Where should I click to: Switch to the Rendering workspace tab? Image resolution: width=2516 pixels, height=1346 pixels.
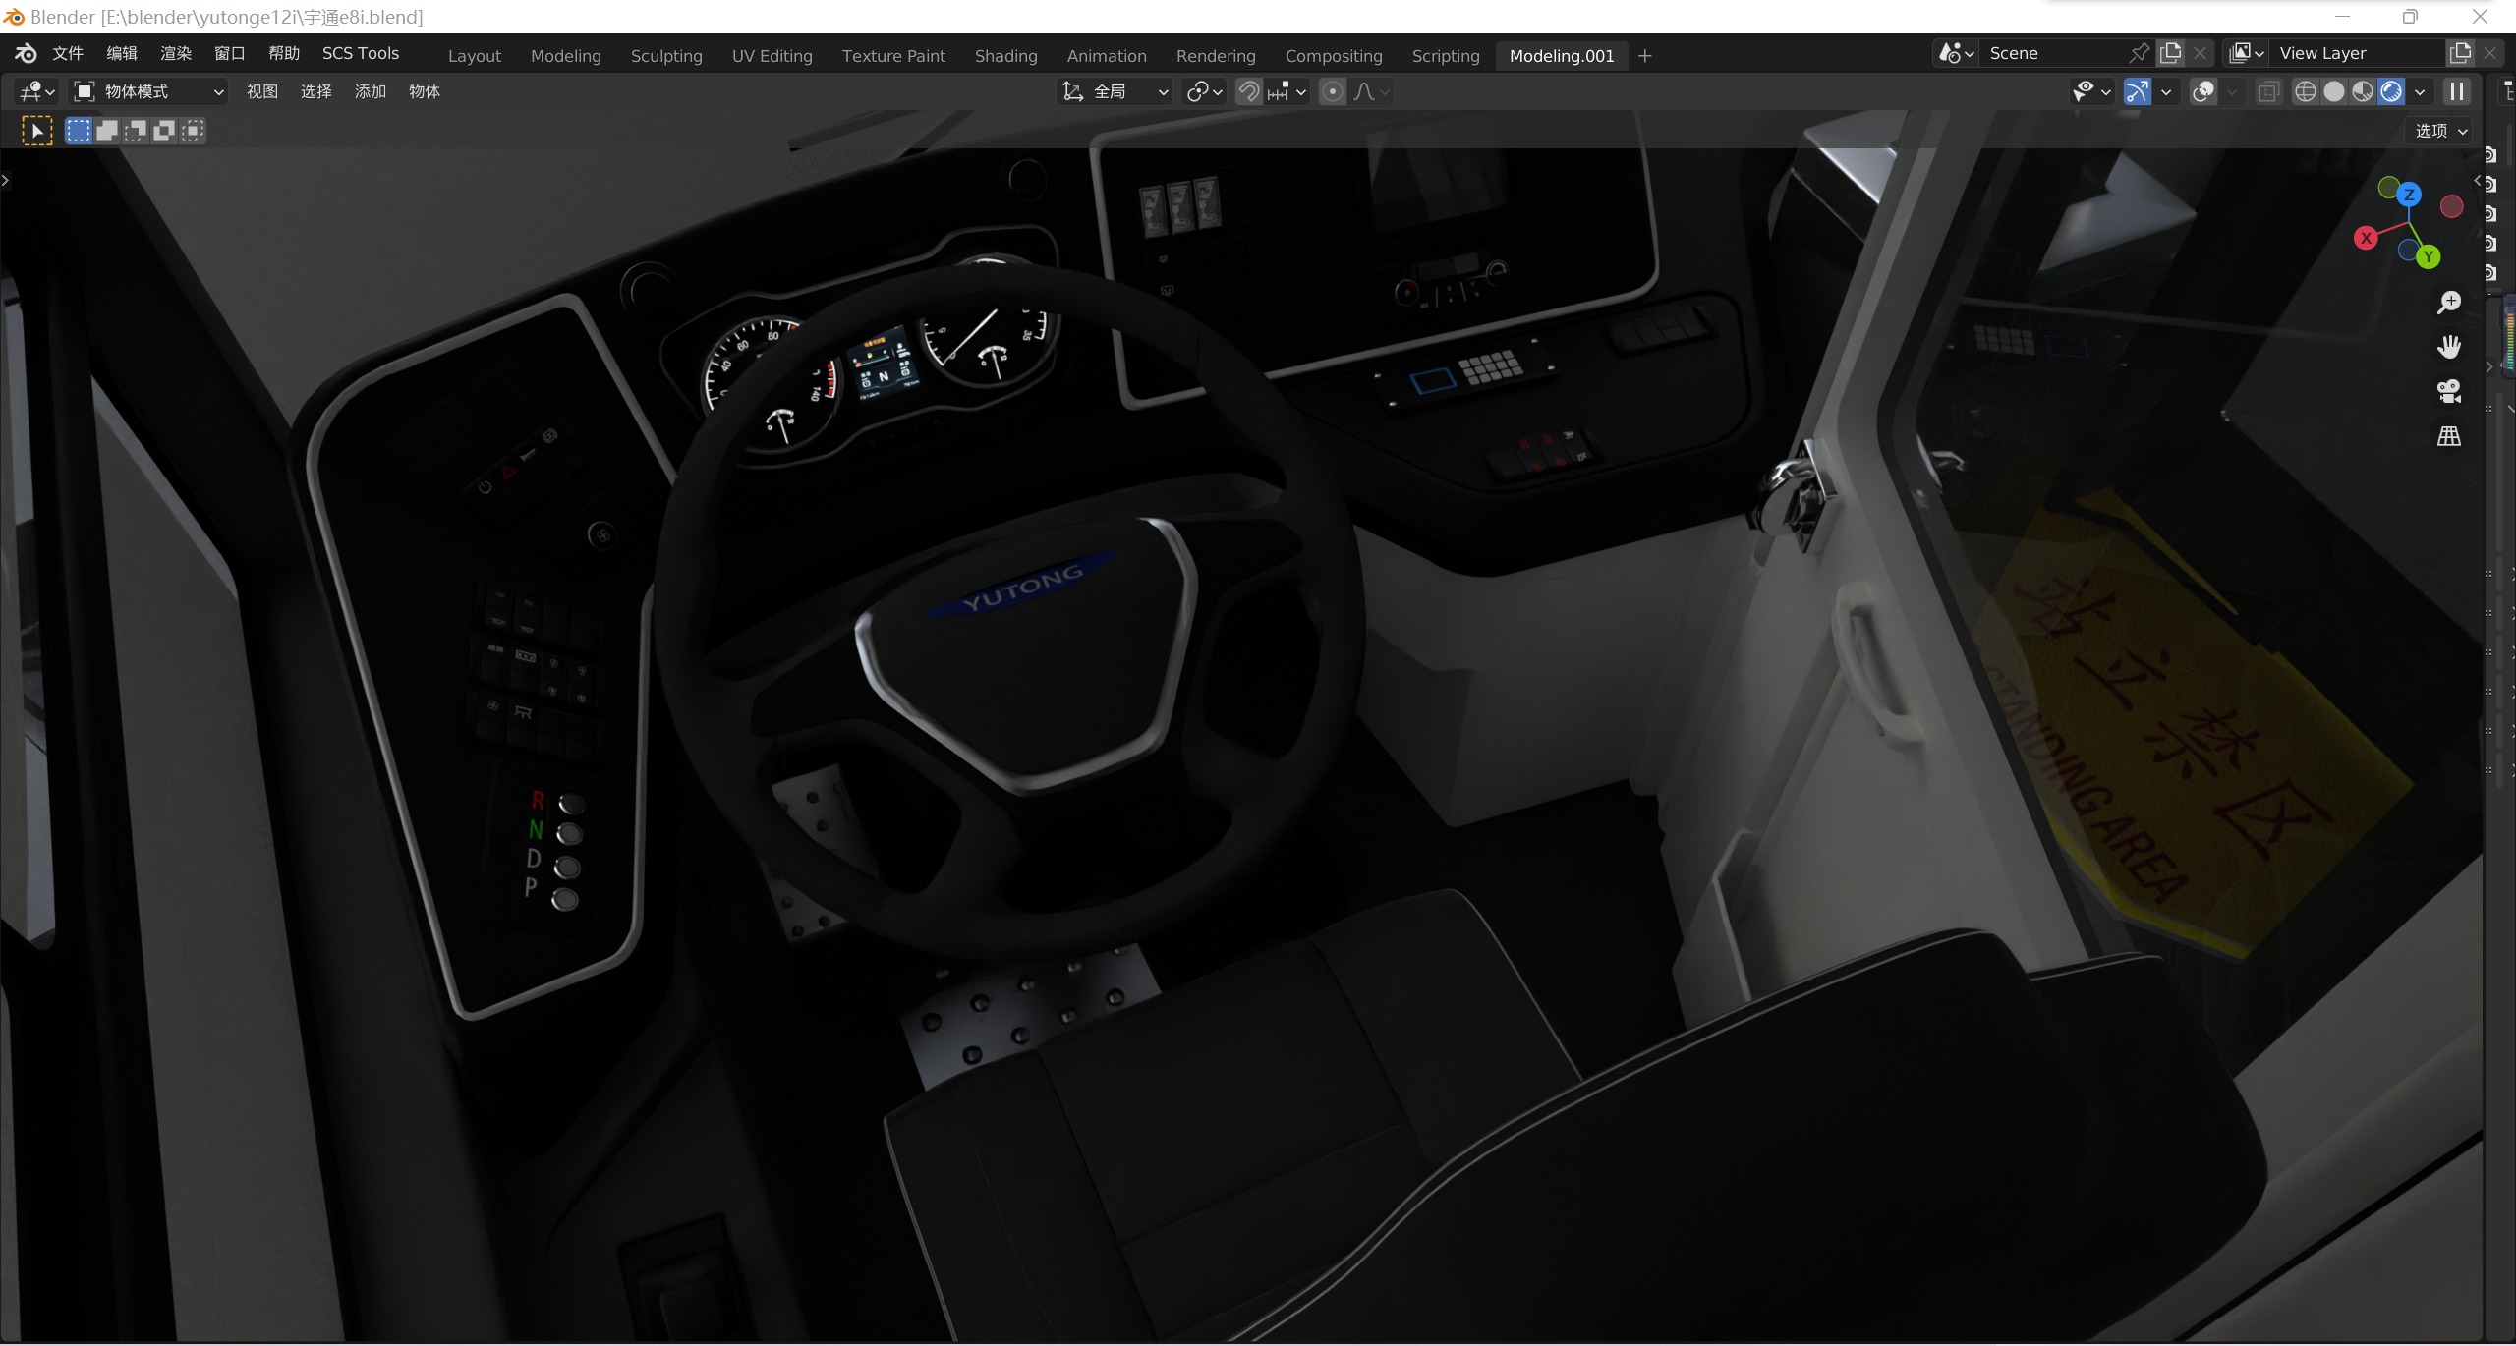(1216, 56)
